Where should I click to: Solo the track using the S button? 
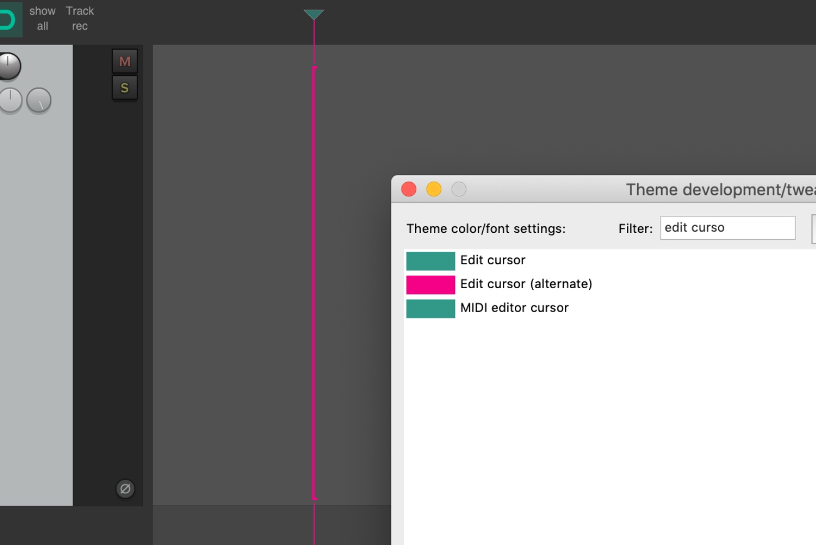[125, 88]
